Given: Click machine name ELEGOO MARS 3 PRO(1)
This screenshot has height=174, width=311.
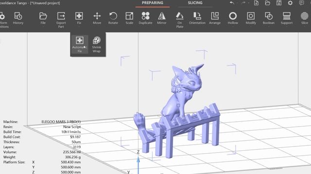Looking at the screenshot, I should [61, 122].
